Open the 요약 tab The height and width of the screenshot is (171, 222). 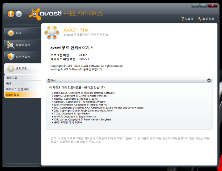[x=23, y=33]
